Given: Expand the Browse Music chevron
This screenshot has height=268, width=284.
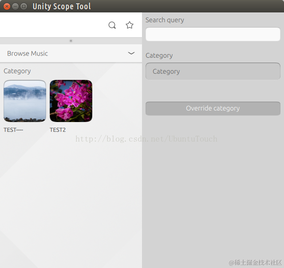Looking at the screenshot, I should click(x=131, y=53).
